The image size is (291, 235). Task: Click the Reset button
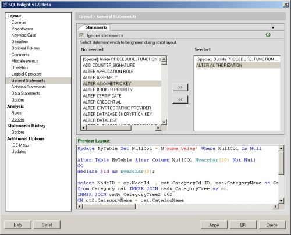[x=47, y=225]
